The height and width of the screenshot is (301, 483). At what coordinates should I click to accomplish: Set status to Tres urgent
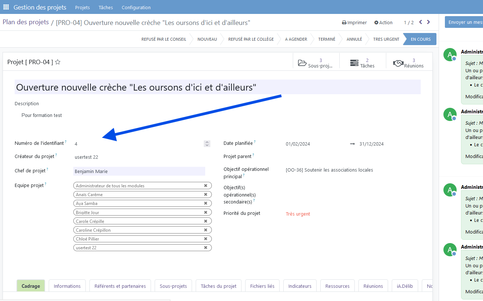click(386, 39)
